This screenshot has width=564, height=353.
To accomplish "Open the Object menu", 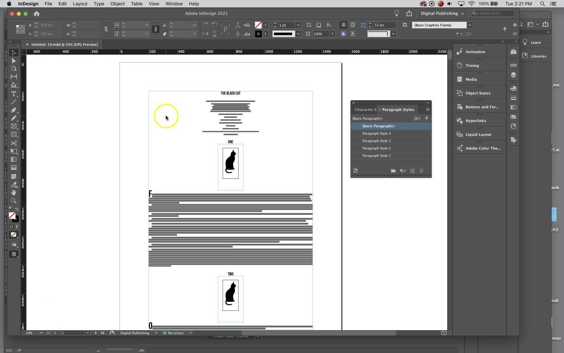I will pyautogui.click(x=117, y=4).
